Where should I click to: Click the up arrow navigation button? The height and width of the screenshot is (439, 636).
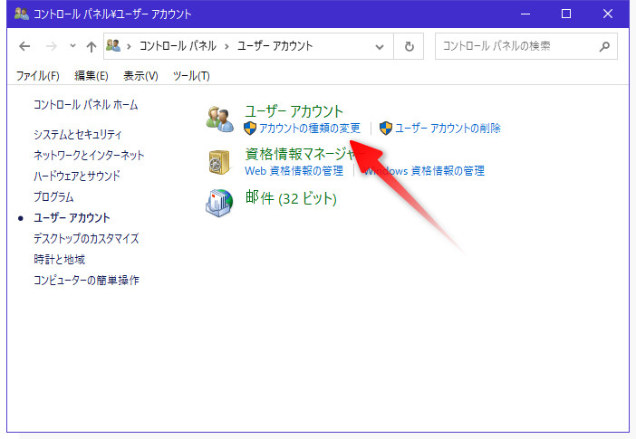coord(91,46)
